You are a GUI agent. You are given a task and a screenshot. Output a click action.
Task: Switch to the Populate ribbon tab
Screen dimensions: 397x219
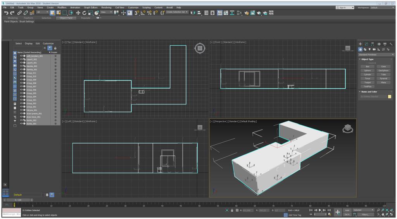86,18
